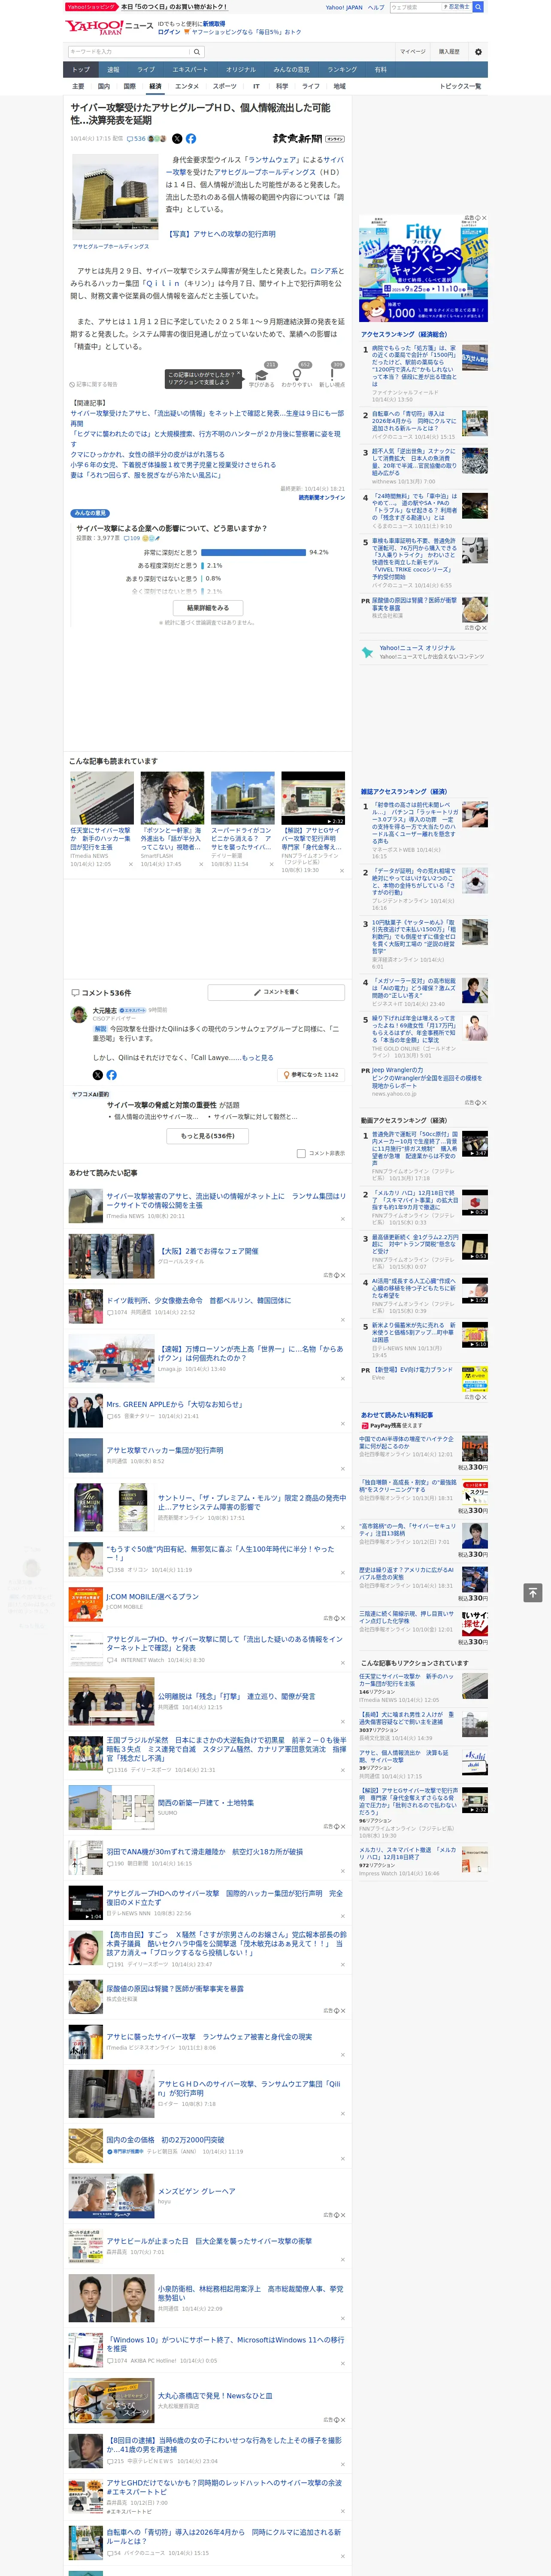Open article 羽田でANA機が30mずれて滑走離陸か

click(205, 1851)
